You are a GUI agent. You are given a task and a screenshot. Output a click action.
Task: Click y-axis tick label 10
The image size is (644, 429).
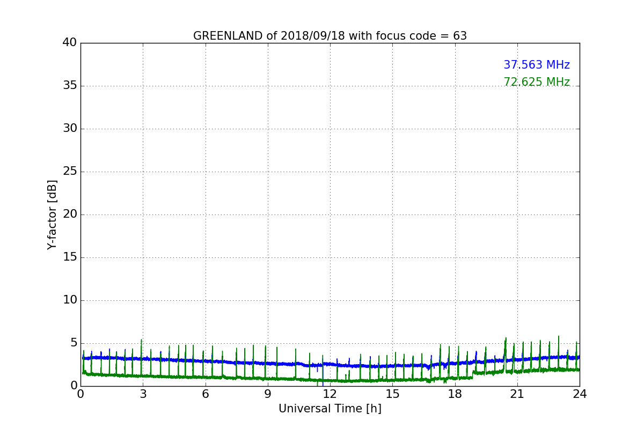tap(70, 300)
